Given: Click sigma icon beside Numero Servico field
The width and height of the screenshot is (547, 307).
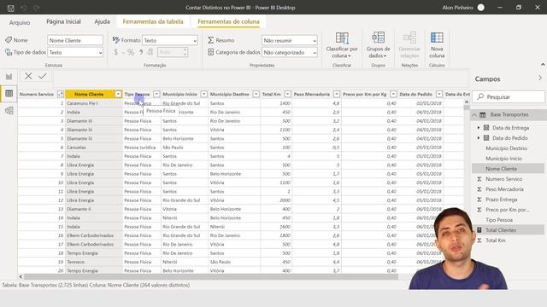Looking at the screenshot, I should (x=479, y=179).
